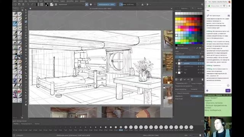
Task: Save the document using the toolbar icon
Action: [23, 5]
